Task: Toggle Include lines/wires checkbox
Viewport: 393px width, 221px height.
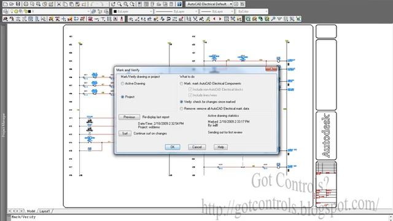Action: tap(190, 95)
